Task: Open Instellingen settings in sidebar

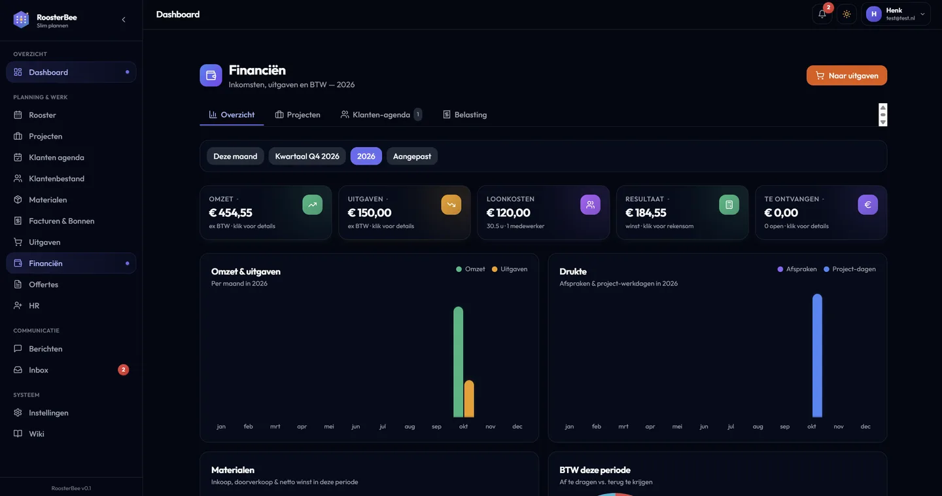Action: (71, 413)
